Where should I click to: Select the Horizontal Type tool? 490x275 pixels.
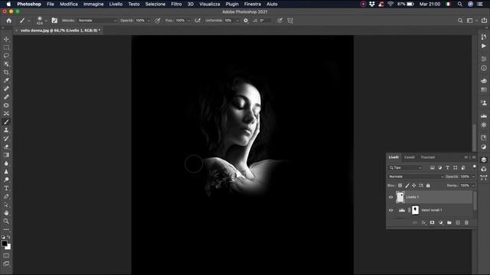6,188
